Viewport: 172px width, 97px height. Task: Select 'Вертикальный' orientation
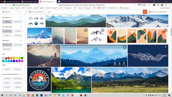(x=7, y=49)
